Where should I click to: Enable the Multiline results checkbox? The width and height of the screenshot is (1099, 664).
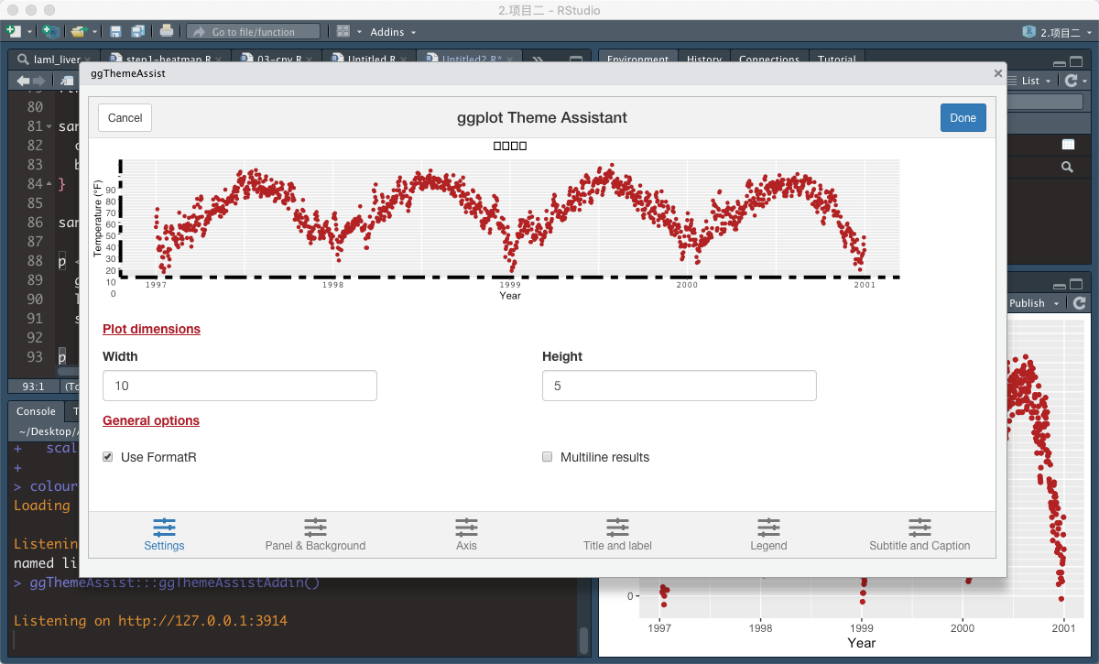tap(548, 456)
